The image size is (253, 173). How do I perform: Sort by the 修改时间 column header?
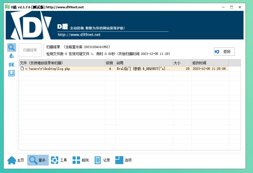210,63
